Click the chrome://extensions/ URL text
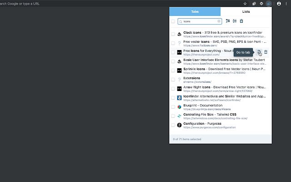This screenshot has height=182, width=291. point(197,82)
